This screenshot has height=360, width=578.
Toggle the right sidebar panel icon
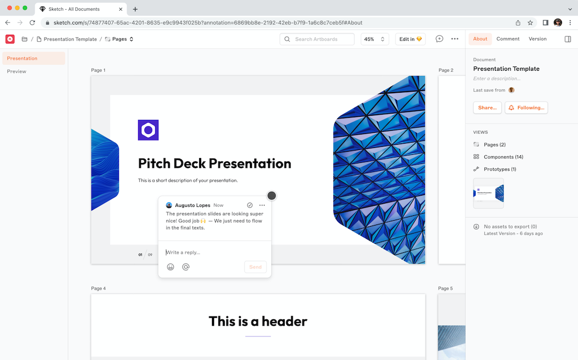(568, 39)
